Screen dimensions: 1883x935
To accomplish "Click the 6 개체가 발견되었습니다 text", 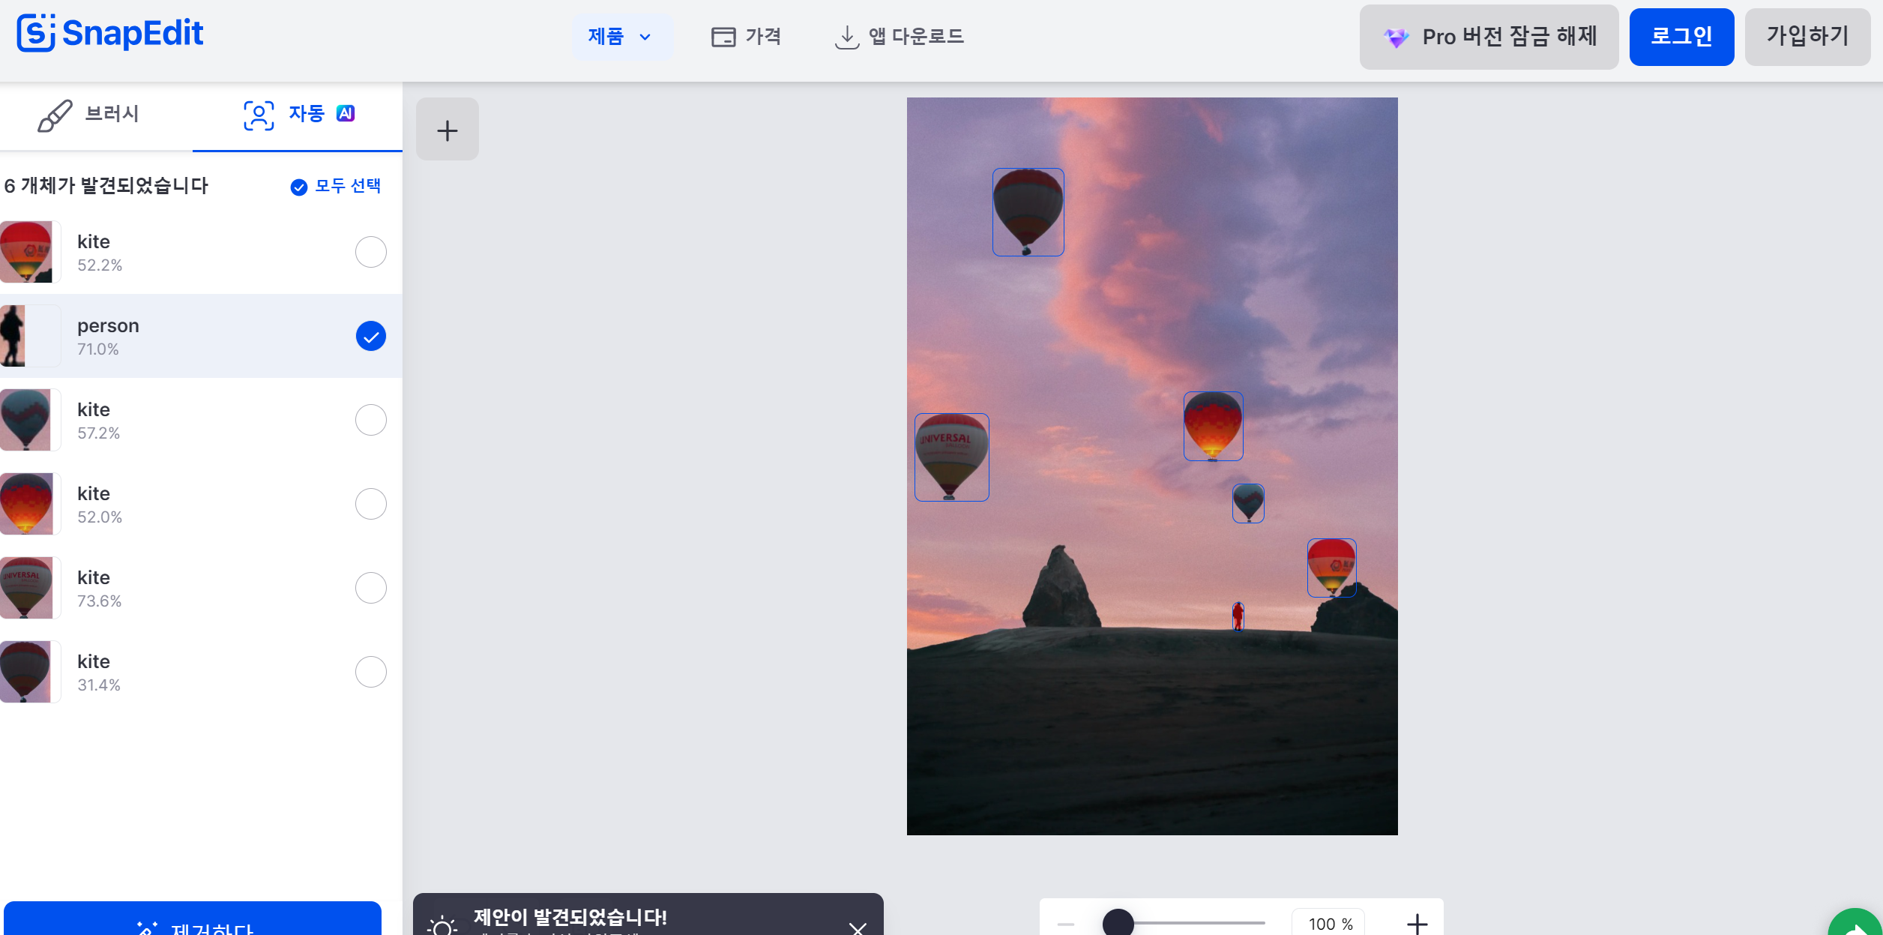I will tap(106, 186).
